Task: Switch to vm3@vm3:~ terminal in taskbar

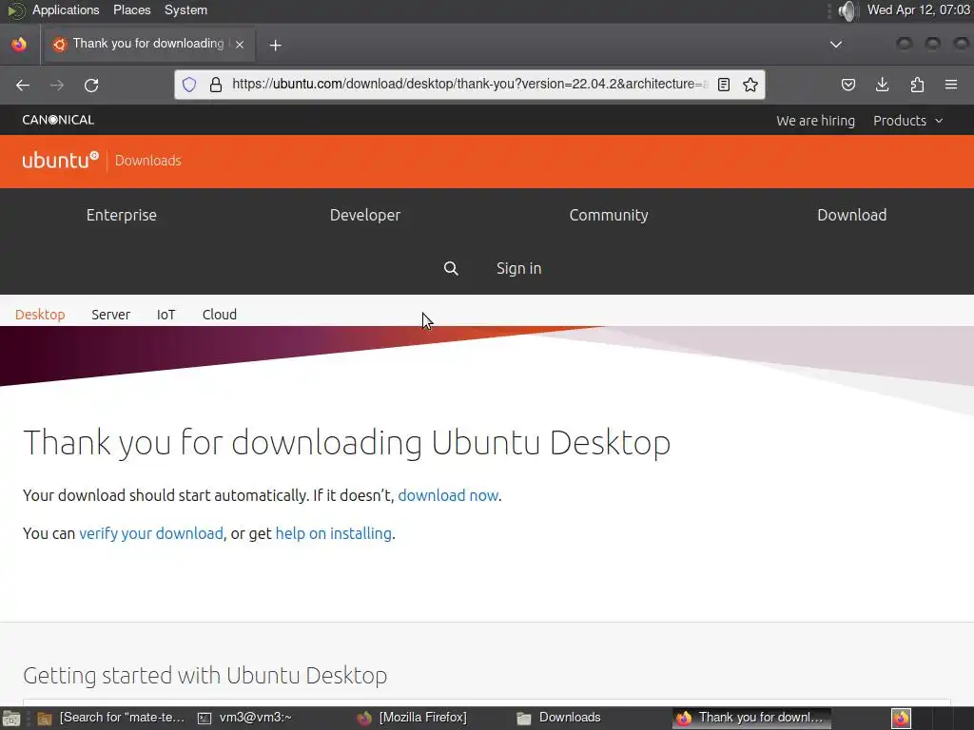Action: point(245,718)
